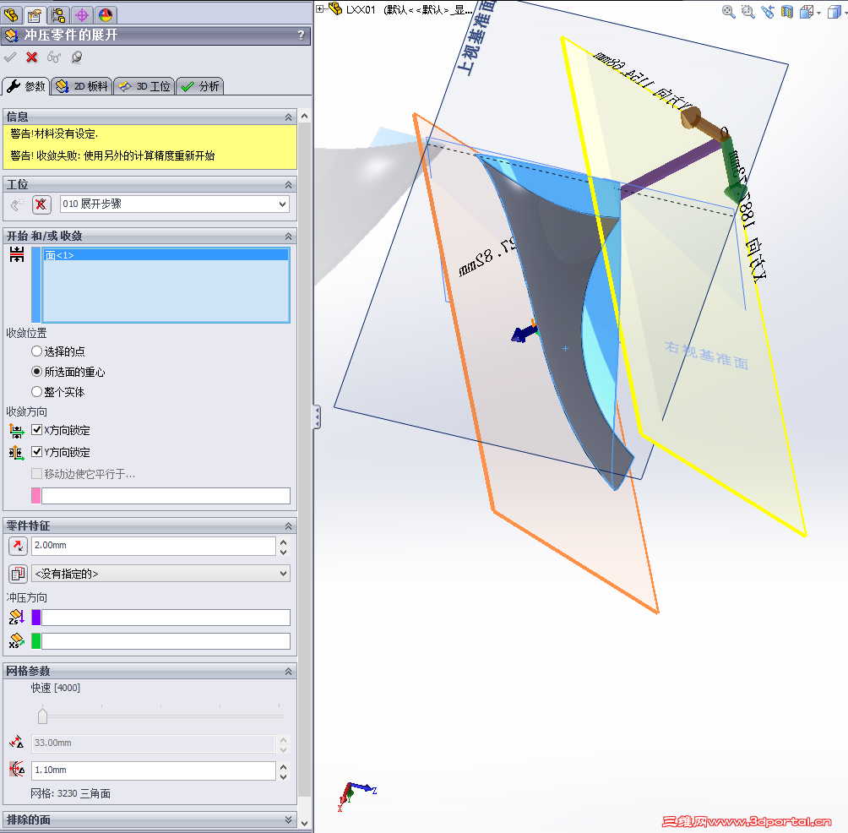Open the DisplayManager color sphere tab

(x=106, y=14)
